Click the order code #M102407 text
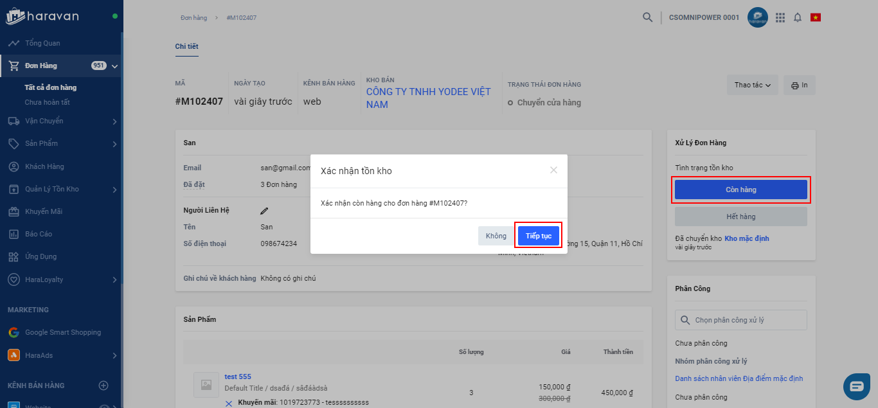The width and height of the screenshot is (878, 408). [x=199, y=102]
